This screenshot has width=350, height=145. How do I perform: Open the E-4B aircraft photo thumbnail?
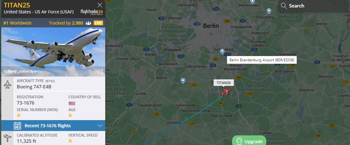click(53, 52)
